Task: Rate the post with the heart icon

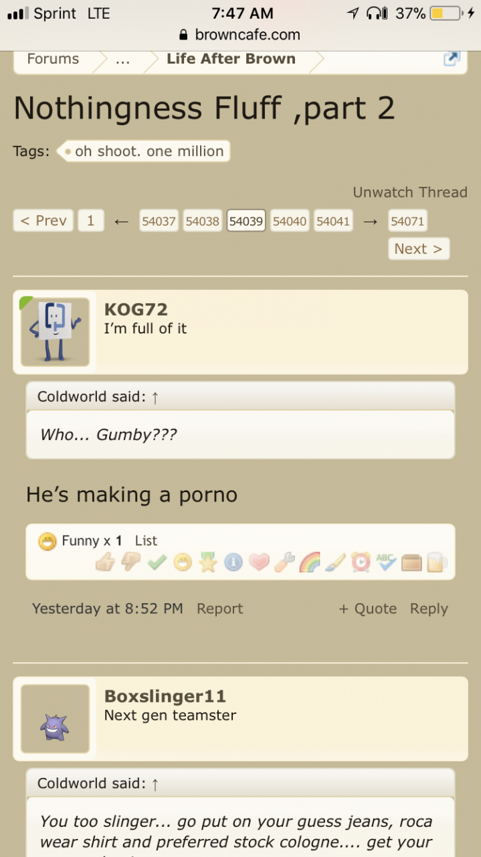Action: tap(259, 562)
